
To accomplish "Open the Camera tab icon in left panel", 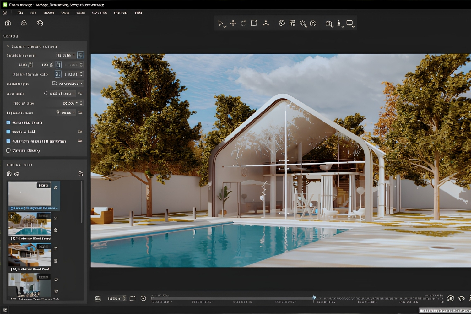I will coord(8,23).
